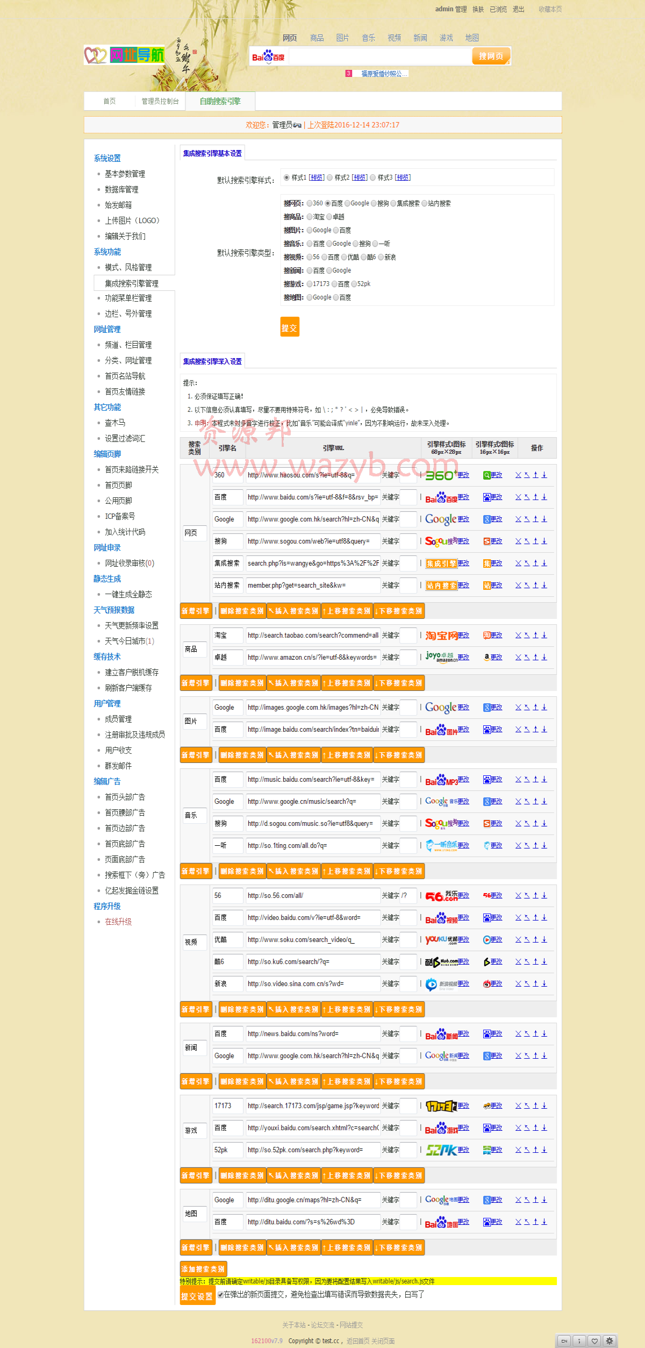Open IME settings gear icon

point(610,1340)
